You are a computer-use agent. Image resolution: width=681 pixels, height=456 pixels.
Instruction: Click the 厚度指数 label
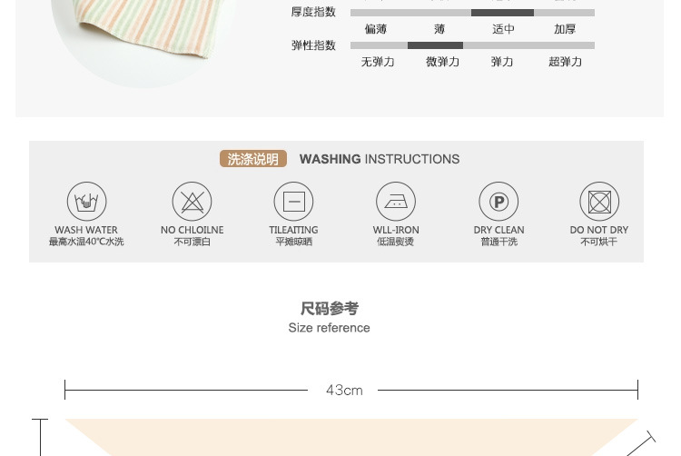click(313, 12)
